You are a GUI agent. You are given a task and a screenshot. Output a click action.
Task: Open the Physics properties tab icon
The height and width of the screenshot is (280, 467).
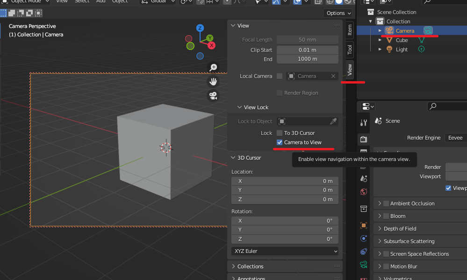[364, 238]
